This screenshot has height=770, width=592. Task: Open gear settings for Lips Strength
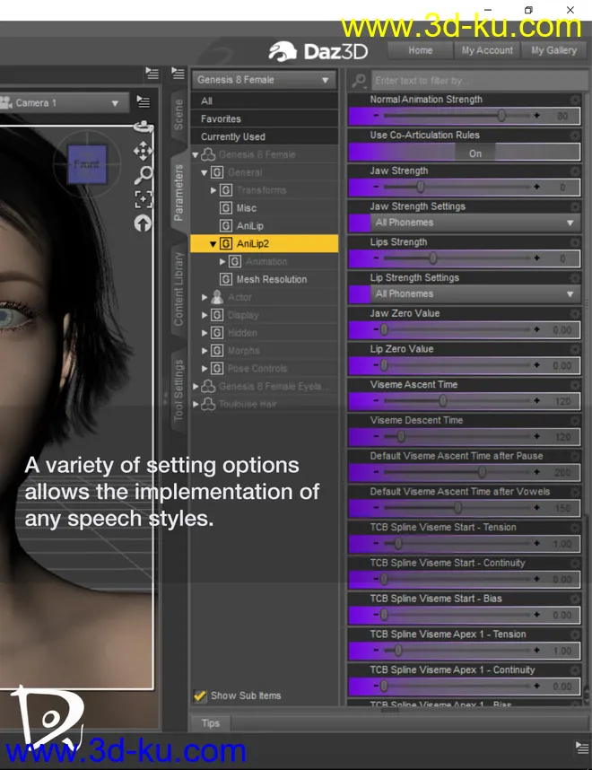tap(575, 242)
